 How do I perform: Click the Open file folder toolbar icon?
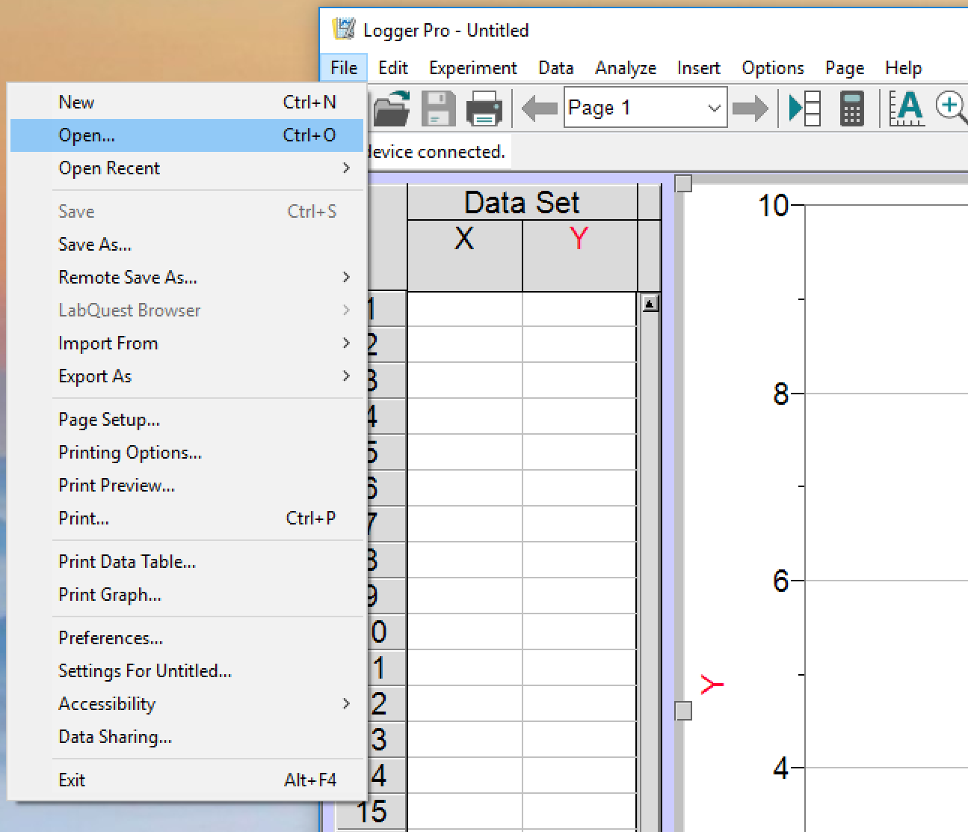(x=392, y=108)
